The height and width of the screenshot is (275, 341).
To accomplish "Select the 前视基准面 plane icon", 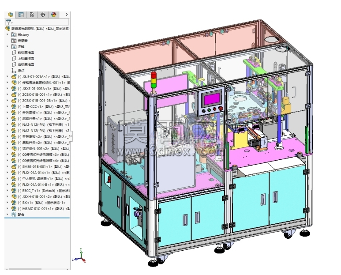I will coord(14,53).
